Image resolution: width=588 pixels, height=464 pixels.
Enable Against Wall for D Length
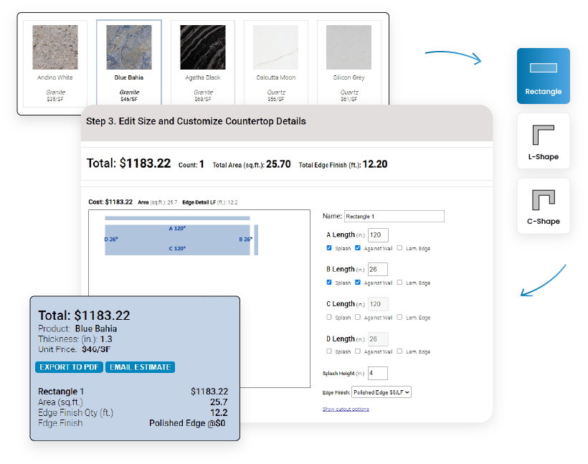click(x=357, y=351)
